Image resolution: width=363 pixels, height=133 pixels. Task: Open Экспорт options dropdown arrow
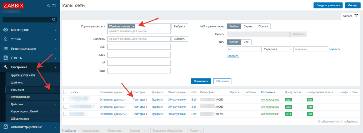coord(145,131)
